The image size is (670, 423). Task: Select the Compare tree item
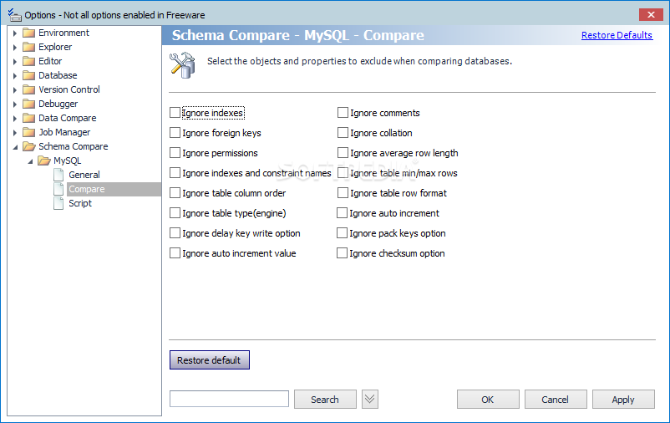(x=87, y=189)
